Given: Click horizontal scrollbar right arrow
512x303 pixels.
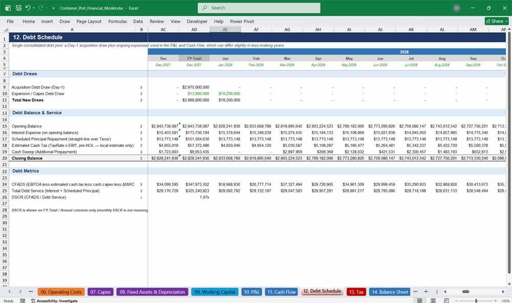Looking at the screenshot, I should click(503, 292).
